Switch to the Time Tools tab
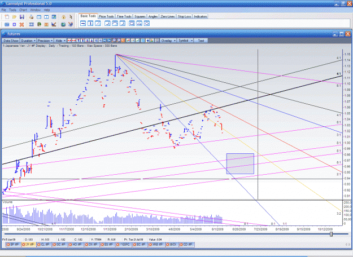Viewport: 353px width, 257px height. pyautogui.click(x=124, y=16)
